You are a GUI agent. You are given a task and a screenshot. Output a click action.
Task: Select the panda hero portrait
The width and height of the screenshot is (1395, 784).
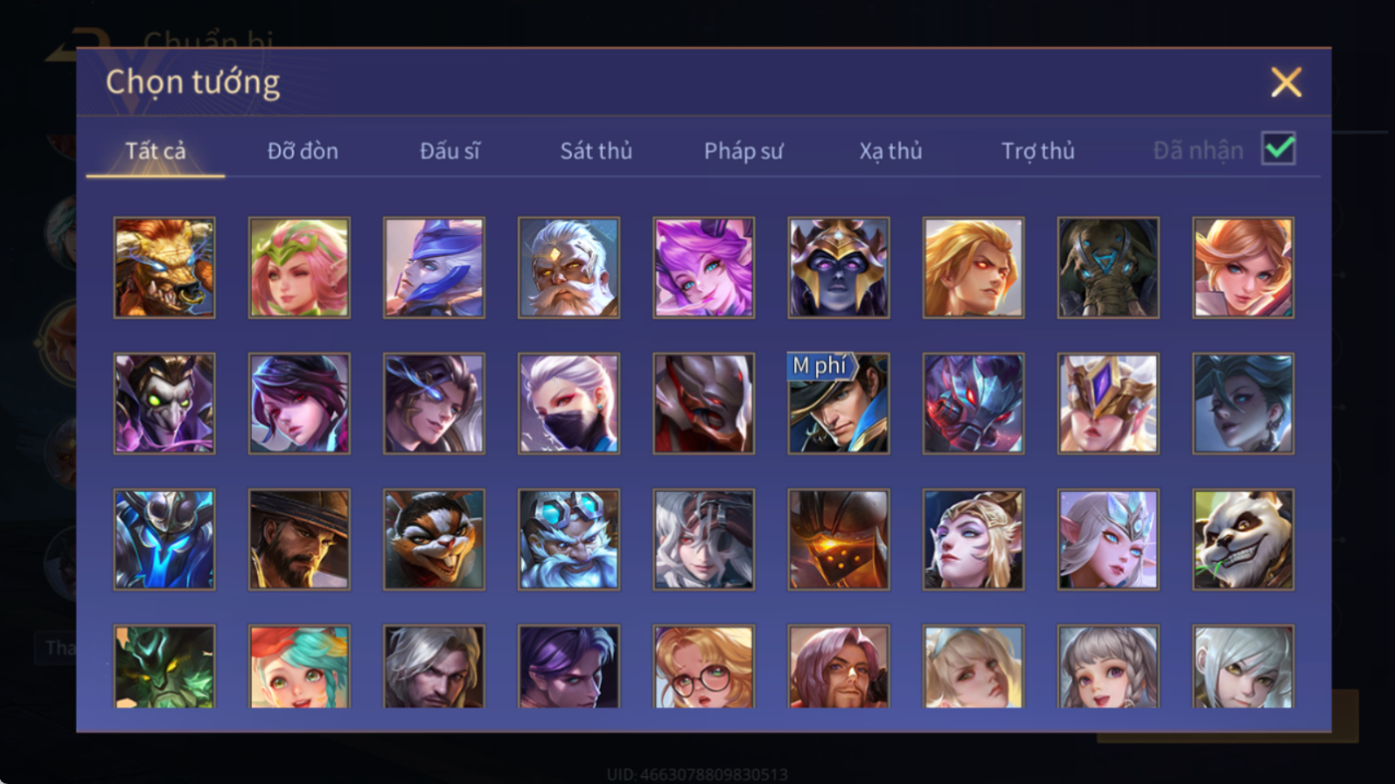[x=1243, y=539]
